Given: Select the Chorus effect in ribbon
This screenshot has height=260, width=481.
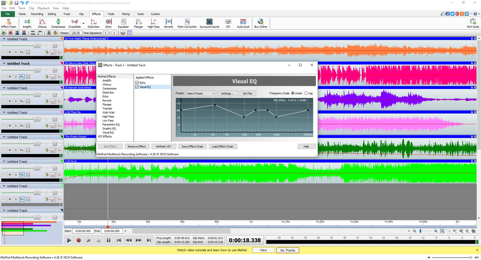Looking at the screenshot, I should (42, 23).
